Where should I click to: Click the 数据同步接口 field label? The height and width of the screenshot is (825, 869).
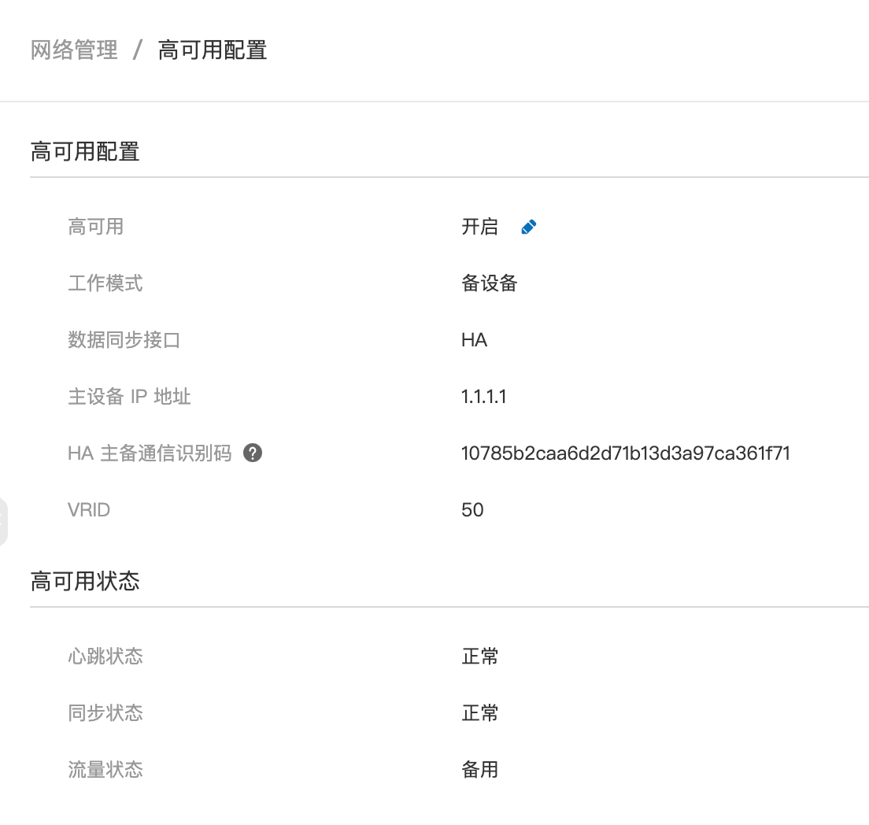124,340
